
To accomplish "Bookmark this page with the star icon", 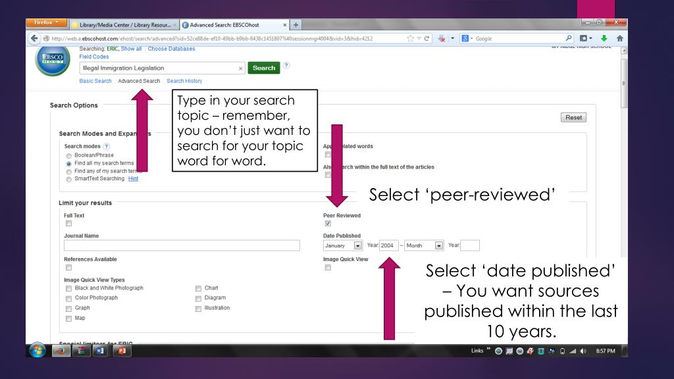I will [411, 38].
